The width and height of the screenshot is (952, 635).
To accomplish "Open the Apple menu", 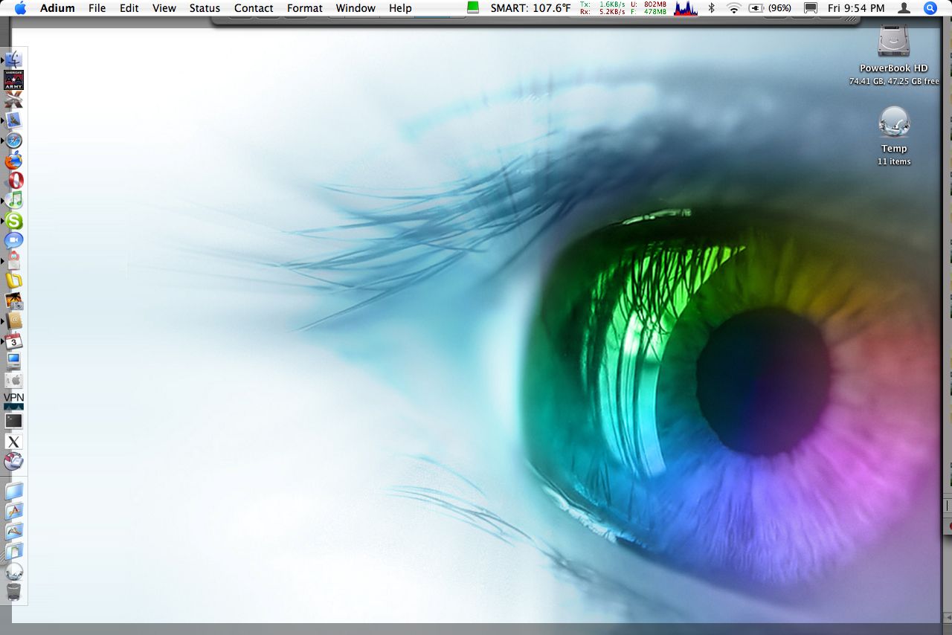I will click(20, 8).
